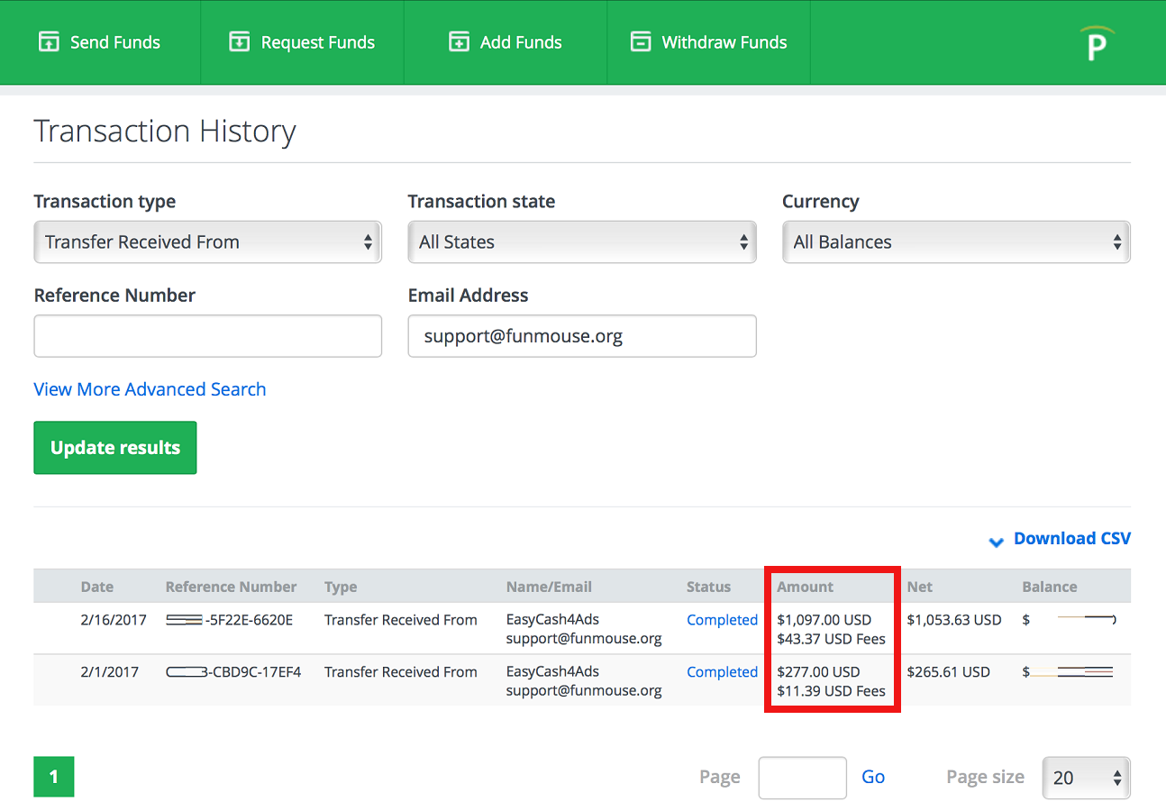Image resolution: width=1166 pixels, height=811 pixels.
Task: Click the Type column header
Action: coord(341,587)
